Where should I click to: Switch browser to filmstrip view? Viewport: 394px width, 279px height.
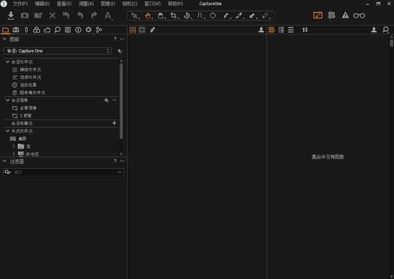[x=291, y=30]
